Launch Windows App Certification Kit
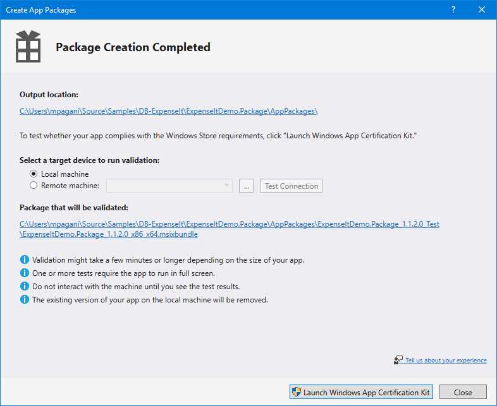 pyautogui.click(x=361, y=392)
